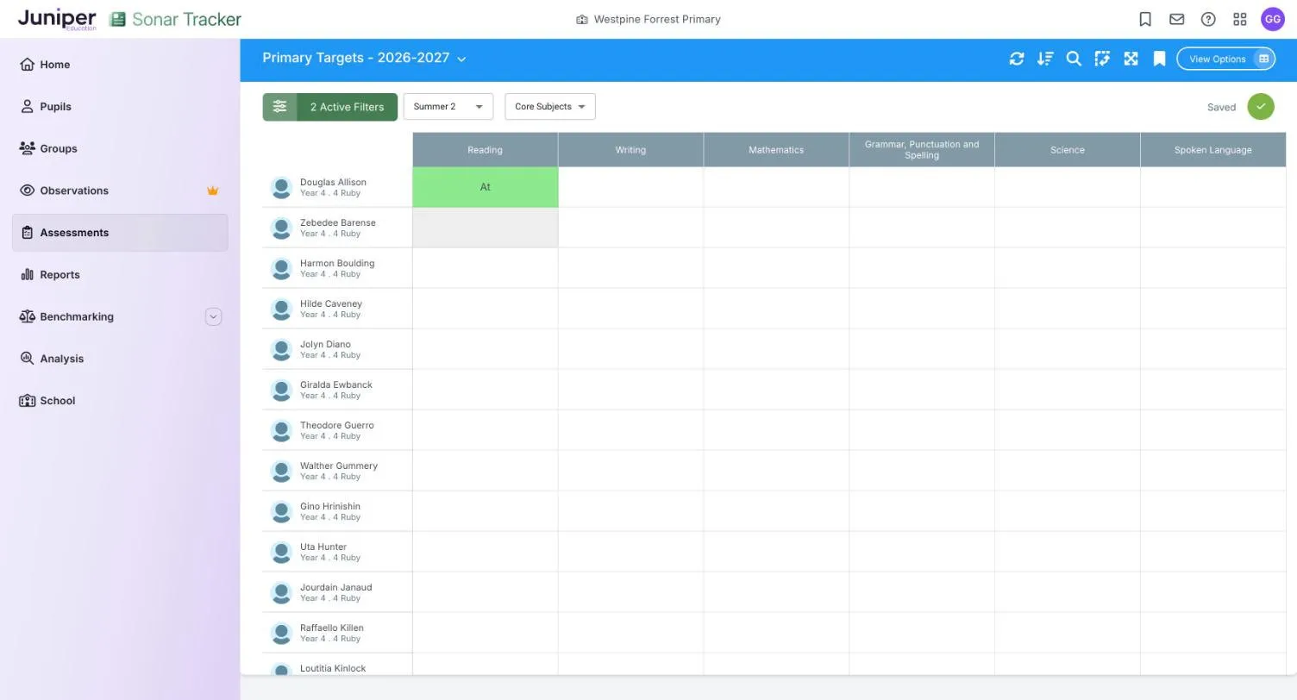Click Westpine Forrest Primary school name
The image size is (1297, 700).
657,19
